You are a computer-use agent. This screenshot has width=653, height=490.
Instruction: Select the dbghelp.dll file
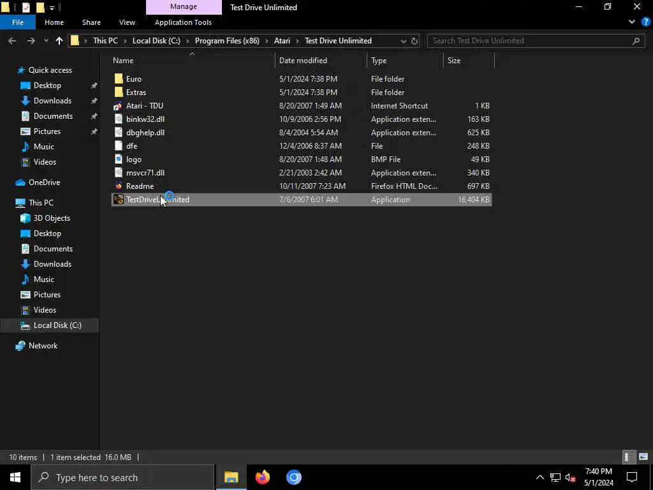[302, 133]
